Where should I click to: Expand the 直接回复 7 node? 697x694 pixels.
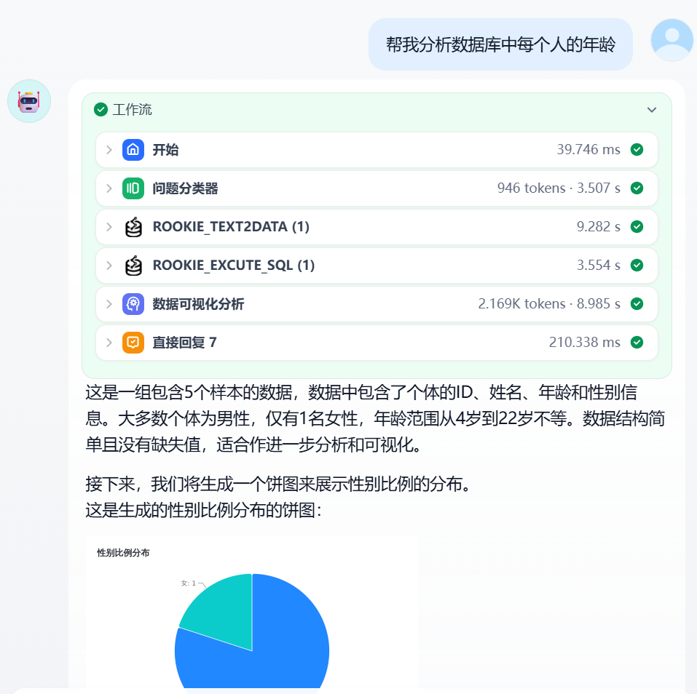tap(109, 342)
